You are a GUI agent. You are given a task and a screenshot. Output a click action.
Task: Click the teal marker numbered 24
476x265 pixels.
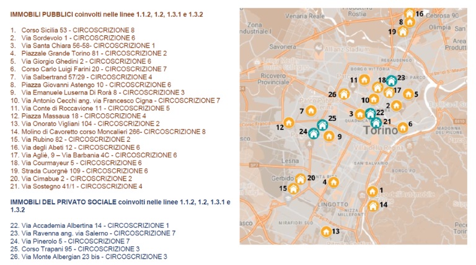point(313,132)
